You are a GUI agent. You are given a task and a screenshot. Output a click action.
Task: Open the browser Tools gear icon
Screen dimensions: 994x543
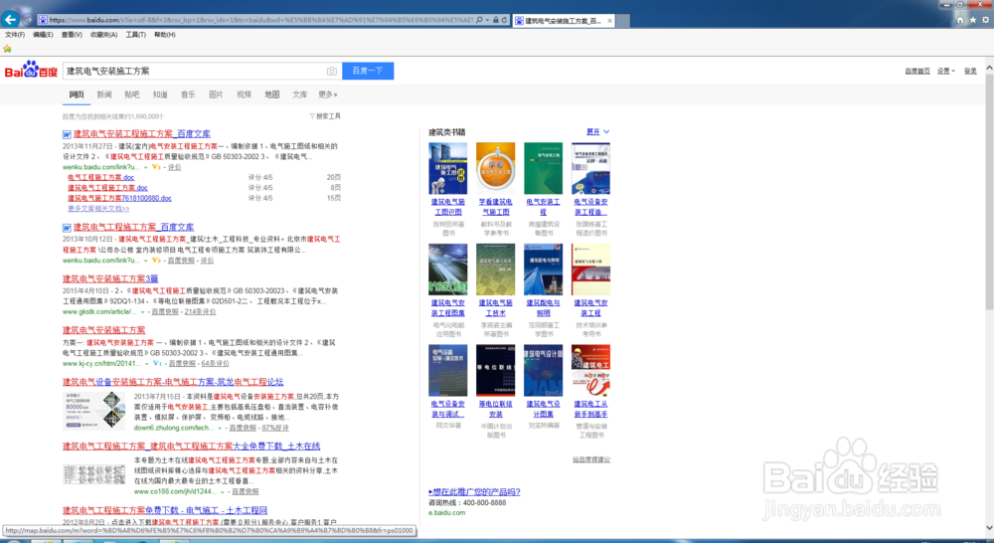coord(985,20)
